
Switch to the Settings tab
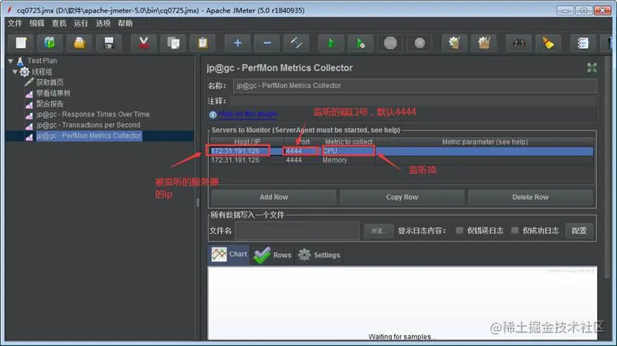[319, 255]
